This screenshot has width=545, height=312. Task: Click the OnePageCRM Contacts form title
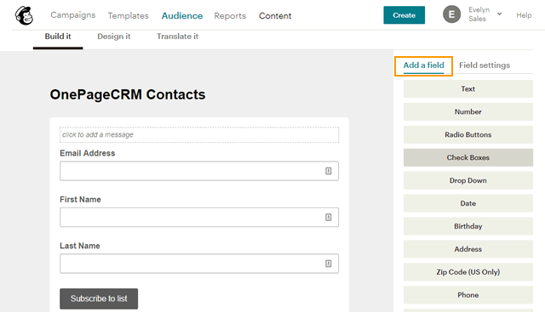[x=128, y=94]
